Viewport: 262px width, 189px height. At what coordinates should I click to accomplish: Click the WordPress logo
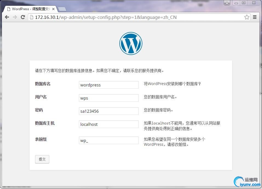click(x=131, y=43)
